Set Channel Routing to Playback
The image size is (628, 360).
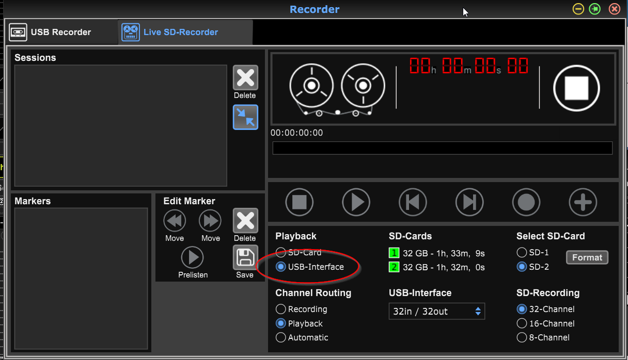pos(280,323)
